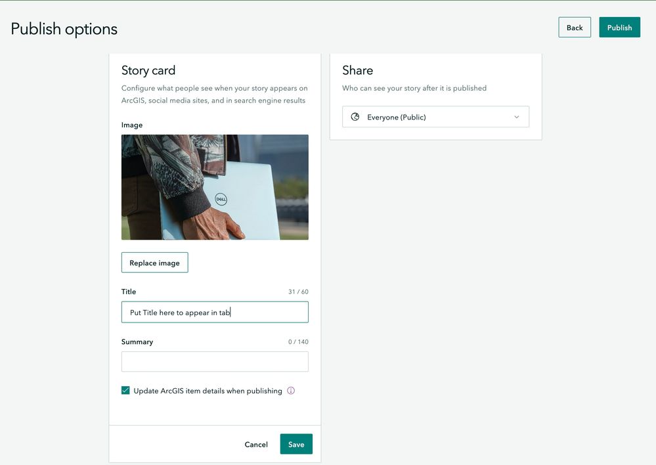Cancel the story card changes
656x465 pixels.
pos(256,445)
